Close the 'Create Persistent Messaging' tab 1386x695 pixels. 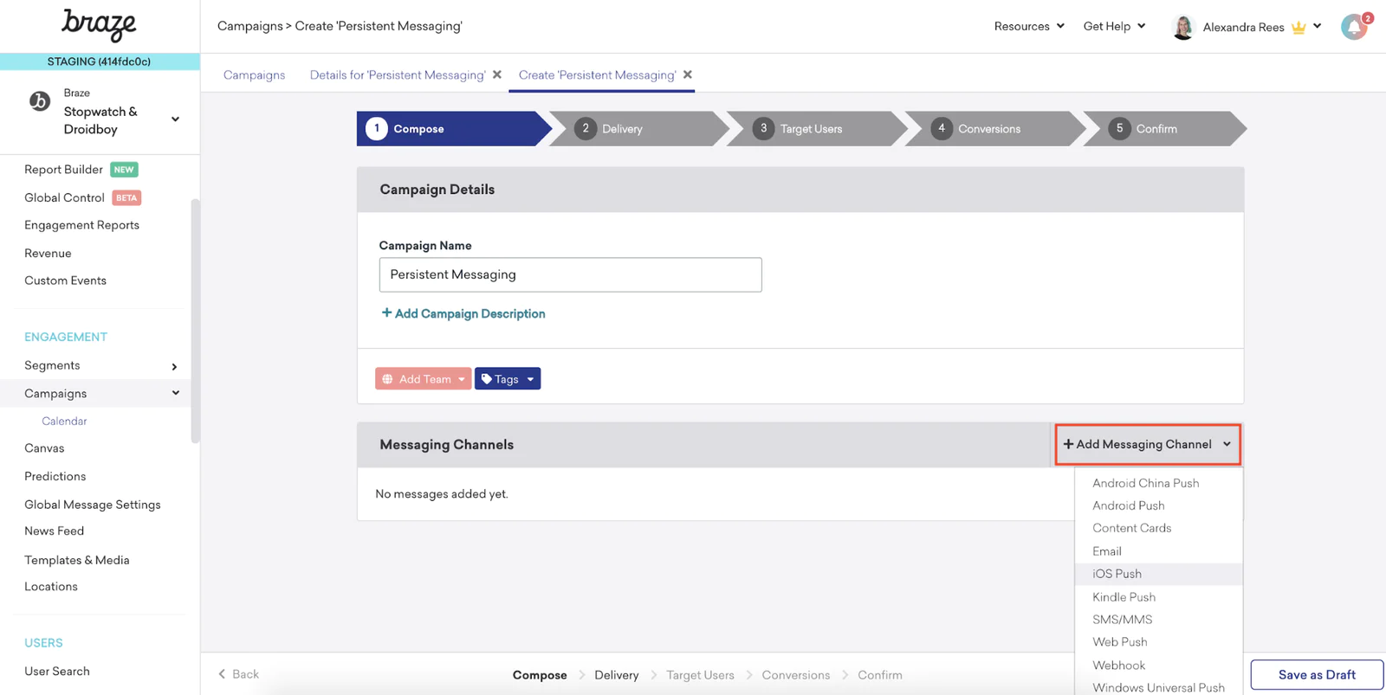click(688, 75)
